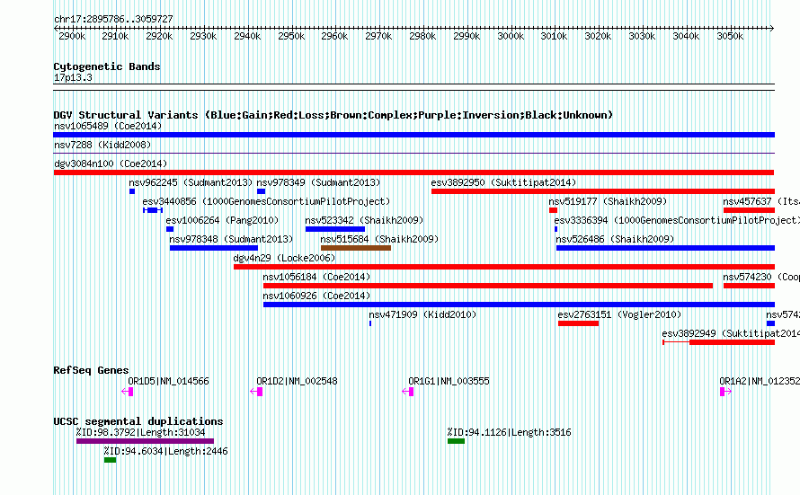Viewport: 800px width, 495px height.
Task: Click the nsv519177 small red loss marker
Action: click(553, 210)
